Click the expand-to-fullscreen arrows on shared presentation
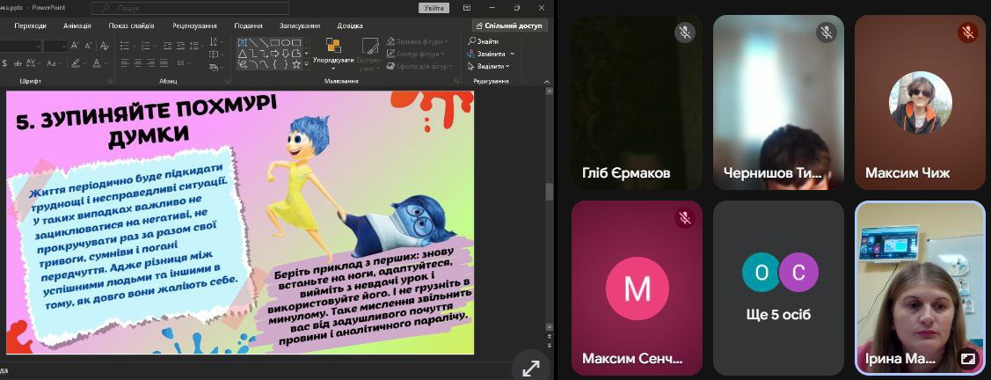 pyautogui.click(x=531, y=368)
